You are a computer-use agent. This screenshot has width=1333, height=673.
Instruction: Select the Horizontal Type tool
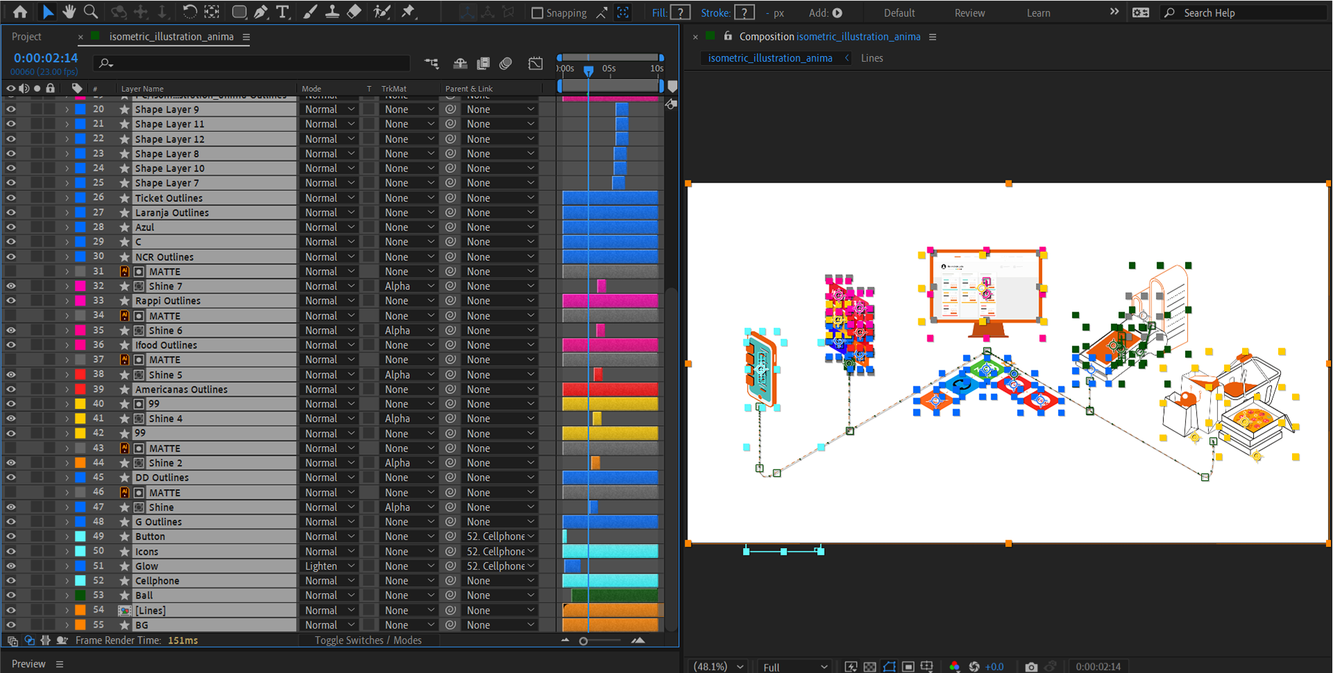click(x=283, y=12)
